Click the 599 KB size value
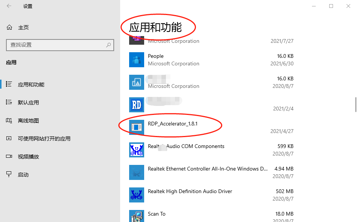This screenshot has height=222, width=357. click(x=286, y=146)
